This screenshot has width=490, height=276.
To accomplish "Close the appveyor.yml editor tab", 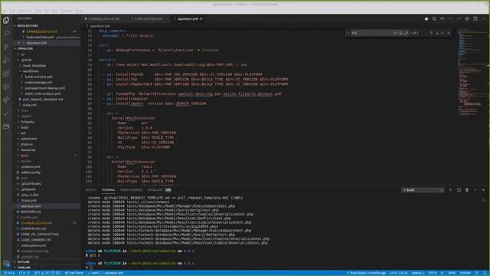I will click(201, 18).
